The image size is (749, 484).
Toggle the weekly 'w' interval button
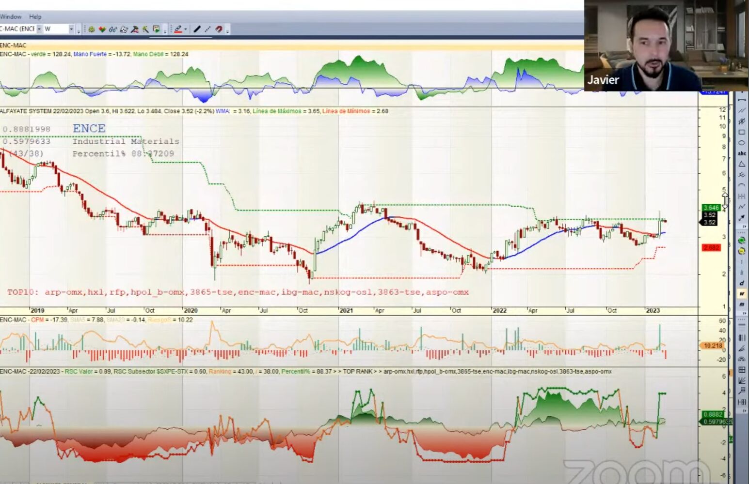[742, 294]
